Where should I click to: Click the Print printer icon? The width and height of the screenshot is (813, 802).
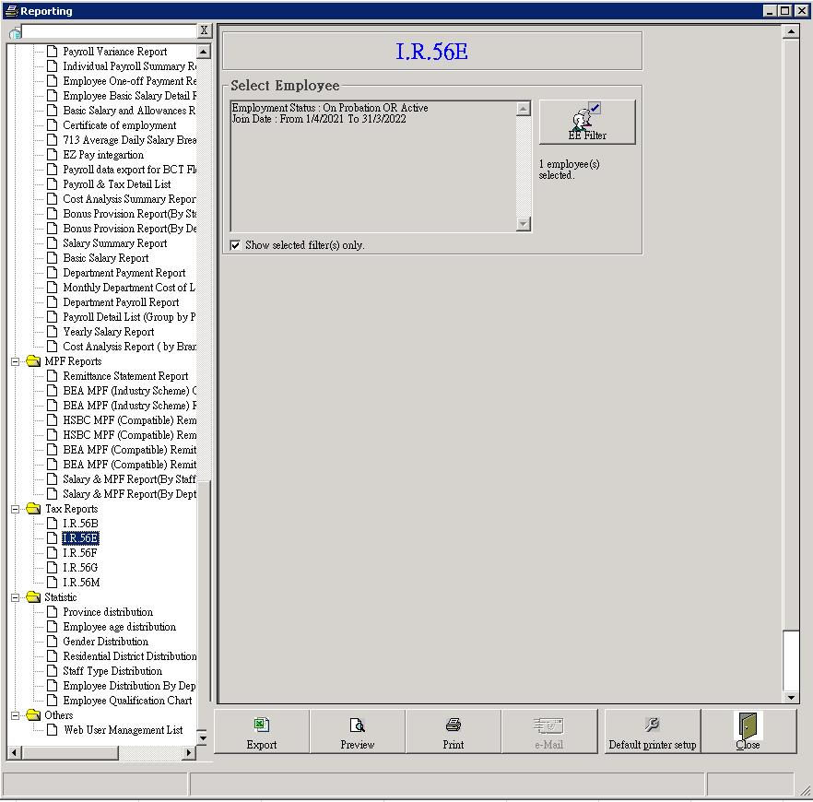(x=453, y=725)
